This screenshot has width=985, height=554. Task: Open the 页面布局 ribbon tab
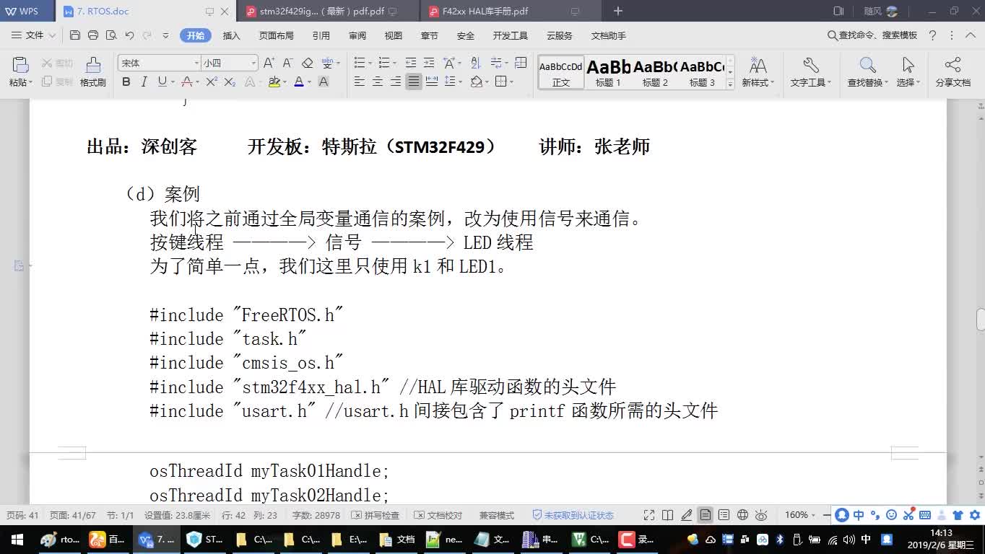pos(276,35)
